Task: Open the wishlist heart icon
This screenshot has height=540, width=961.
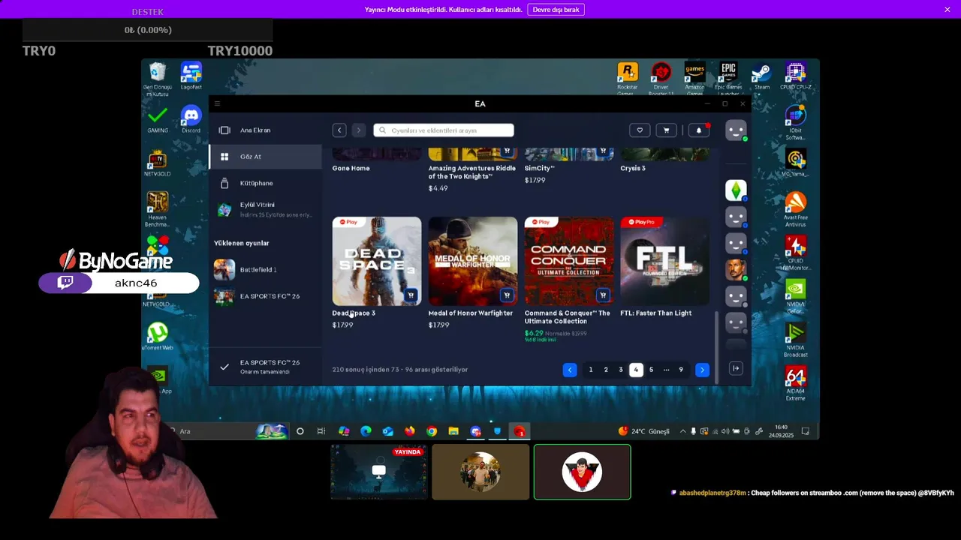Action: pyautogui.click(x=640, y=130)
